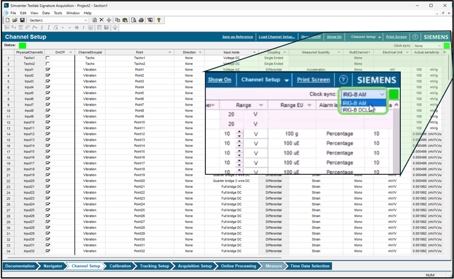
Task: Open the circled question mark help beside SIEMENS
Action: click(x=415, y=37)
